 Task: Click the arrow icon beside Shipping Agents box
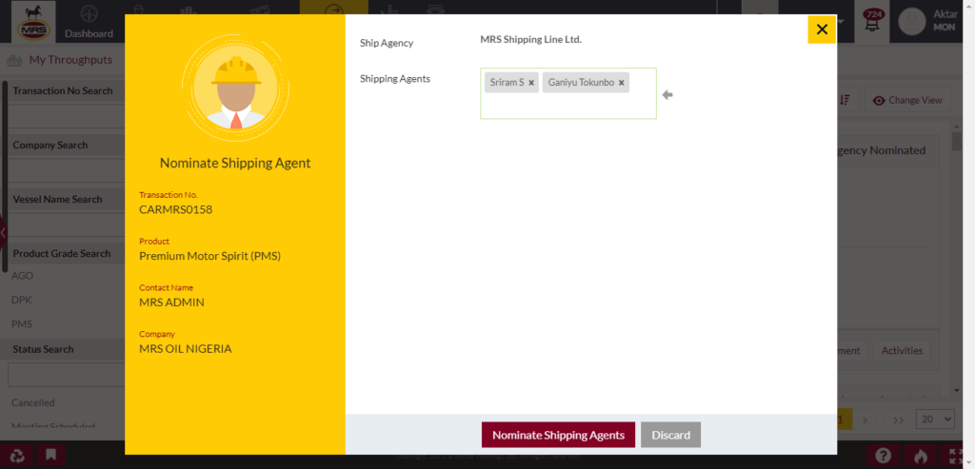[x=667, y=94]
